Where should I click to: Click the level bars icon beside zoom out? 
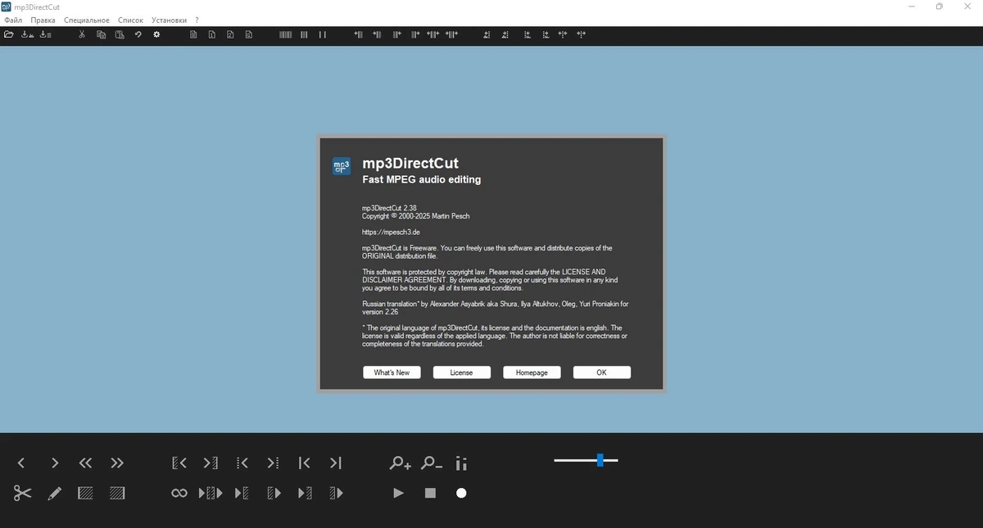pyautogui.click(x=461, y=463)
